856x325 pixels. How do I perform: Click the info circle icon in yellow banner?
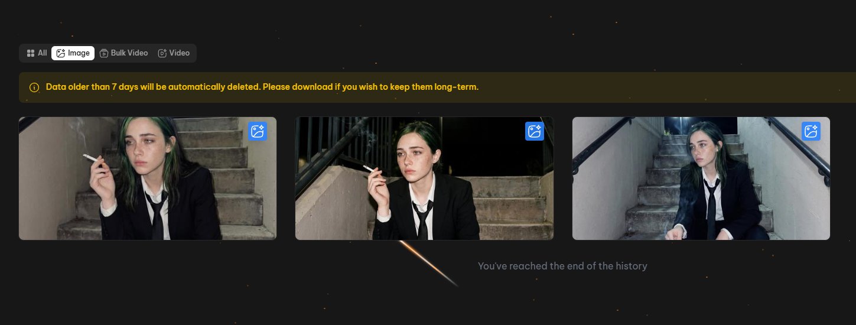(x=34, y=87)
